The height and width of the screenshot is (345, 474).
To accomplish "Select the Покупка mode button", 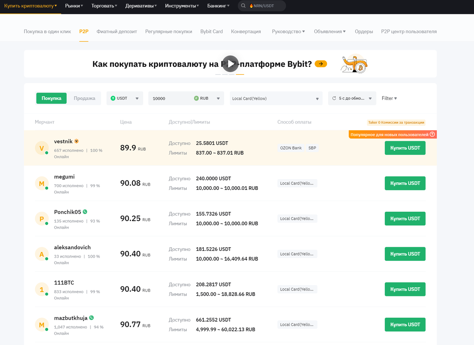I will [x=51, y=98].
